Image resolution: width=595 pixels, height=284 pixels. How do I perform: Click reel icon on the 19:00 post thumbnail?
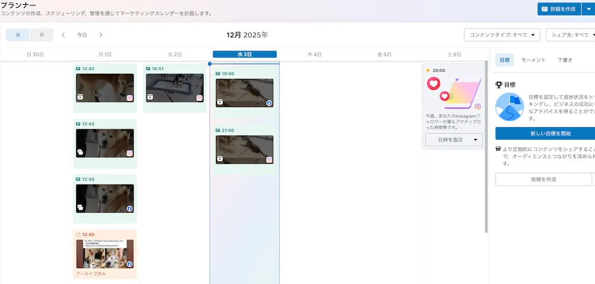220,102
